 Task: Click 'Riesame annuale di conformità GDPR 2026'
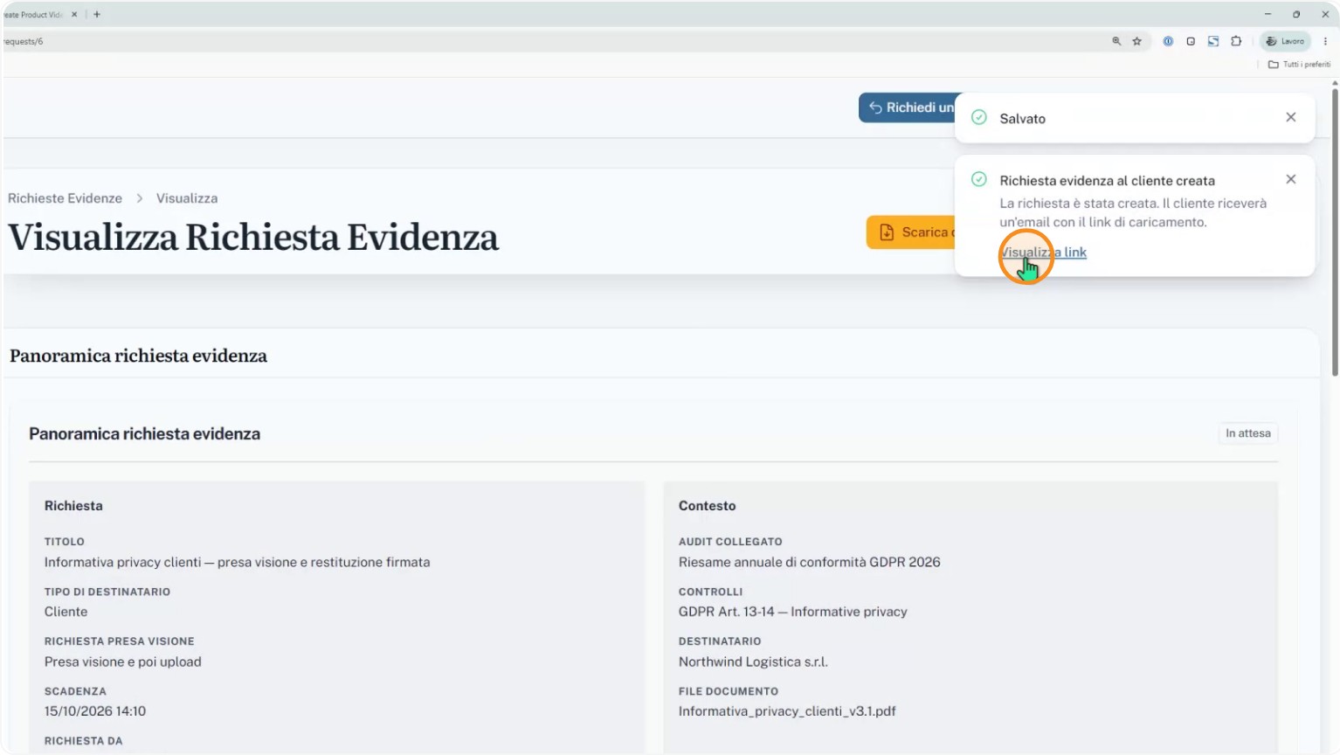pyautogui.click(x=810, y=562)
